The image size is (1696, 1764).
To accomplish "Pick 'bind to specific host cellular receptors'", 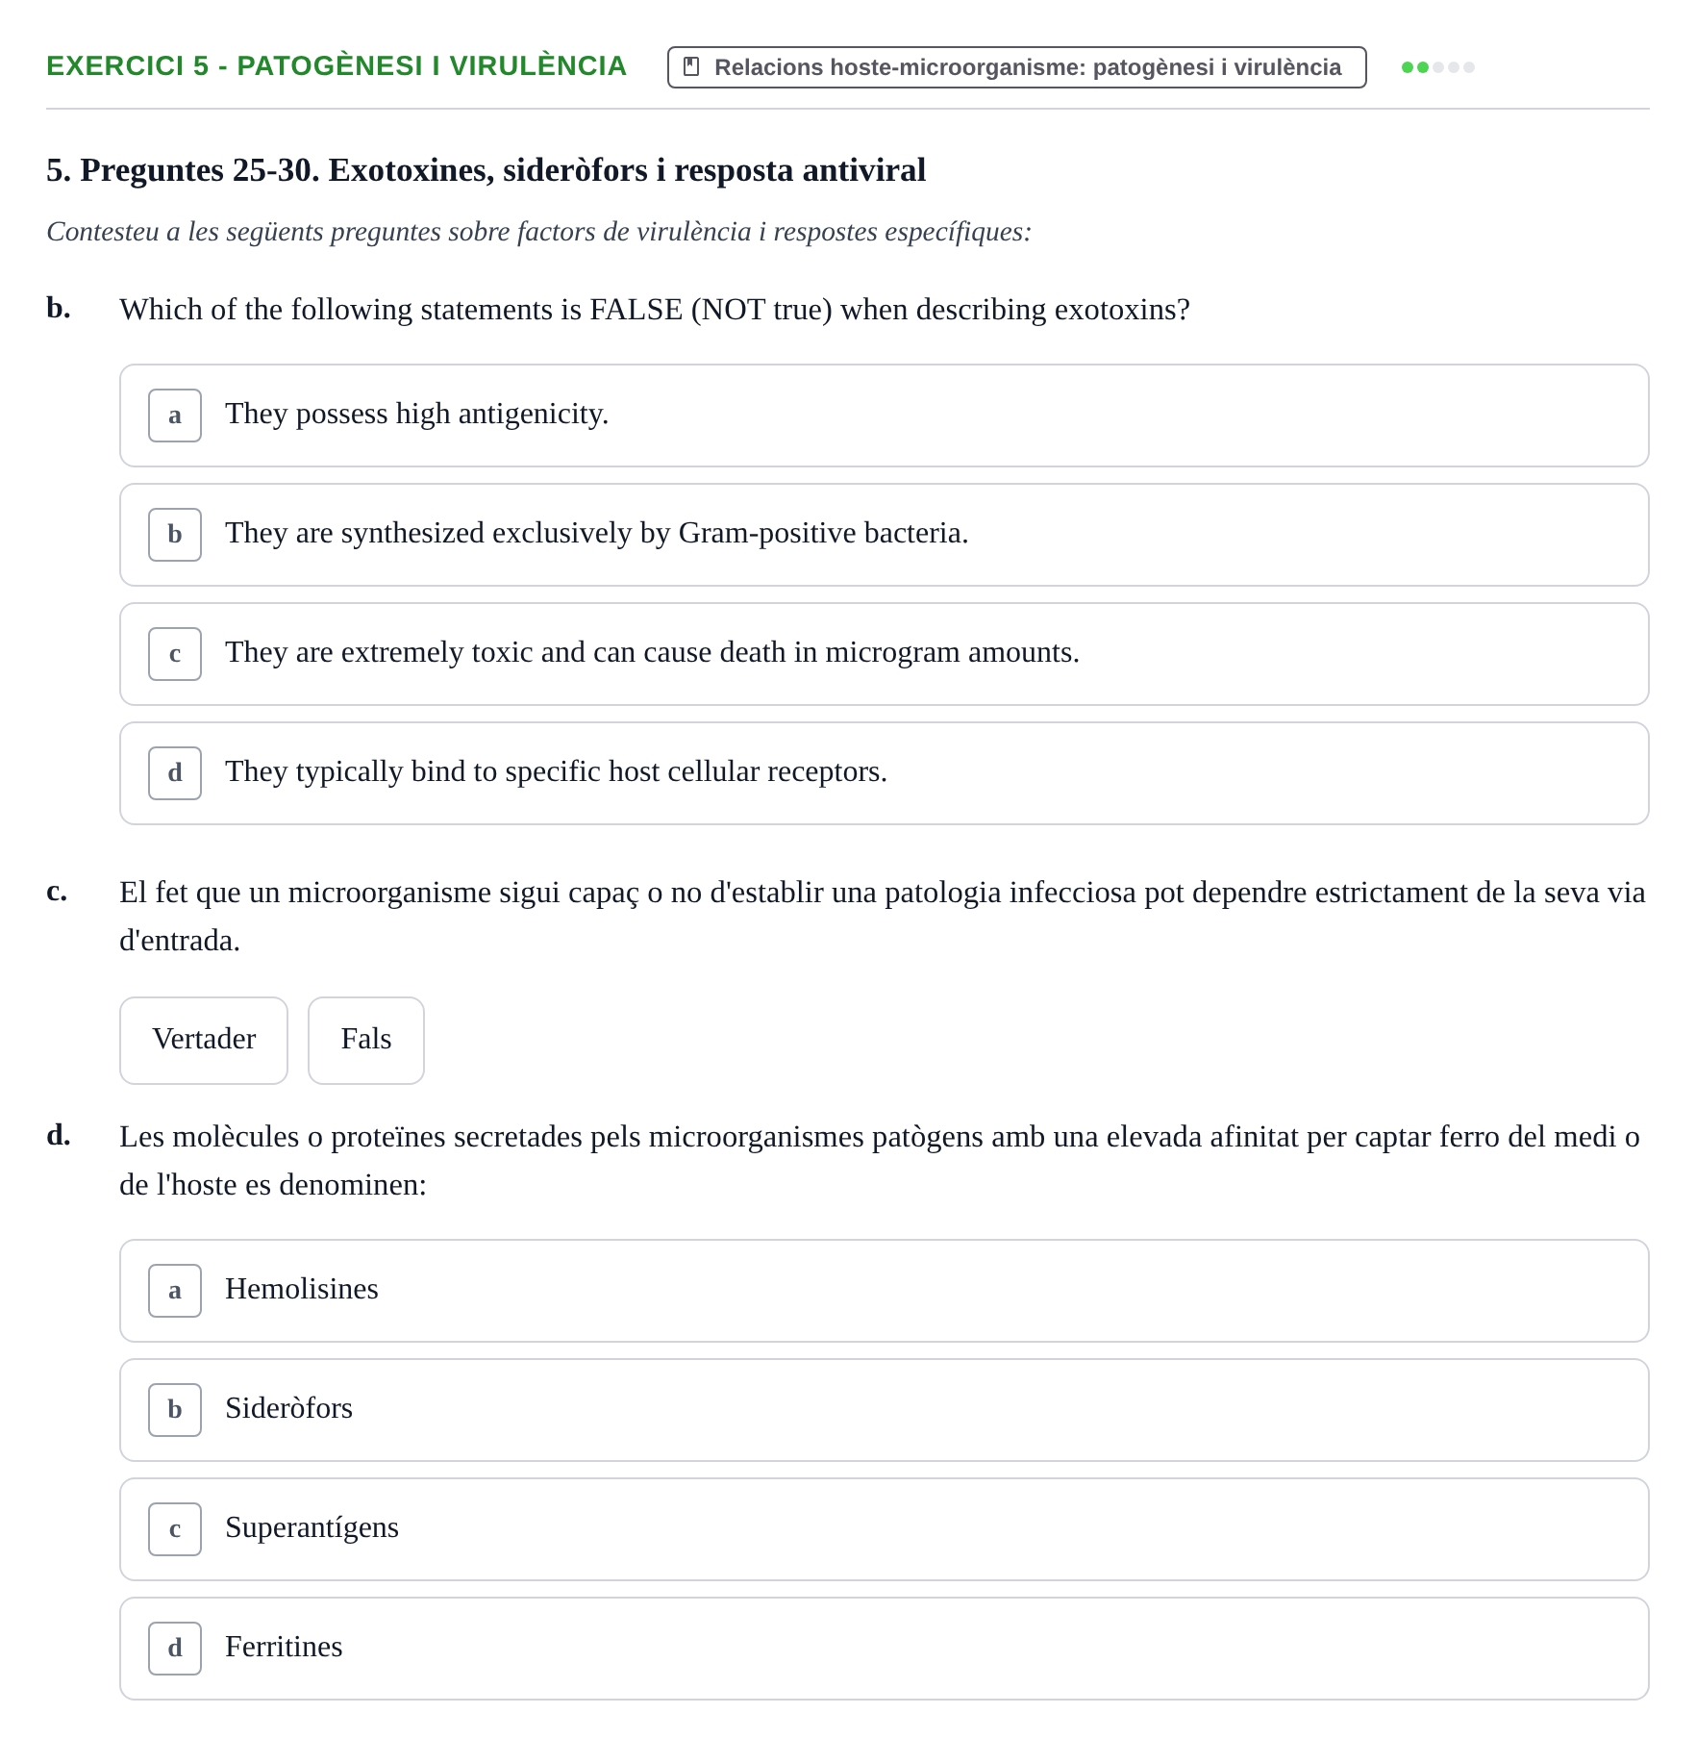I will (x=884, y=773).
